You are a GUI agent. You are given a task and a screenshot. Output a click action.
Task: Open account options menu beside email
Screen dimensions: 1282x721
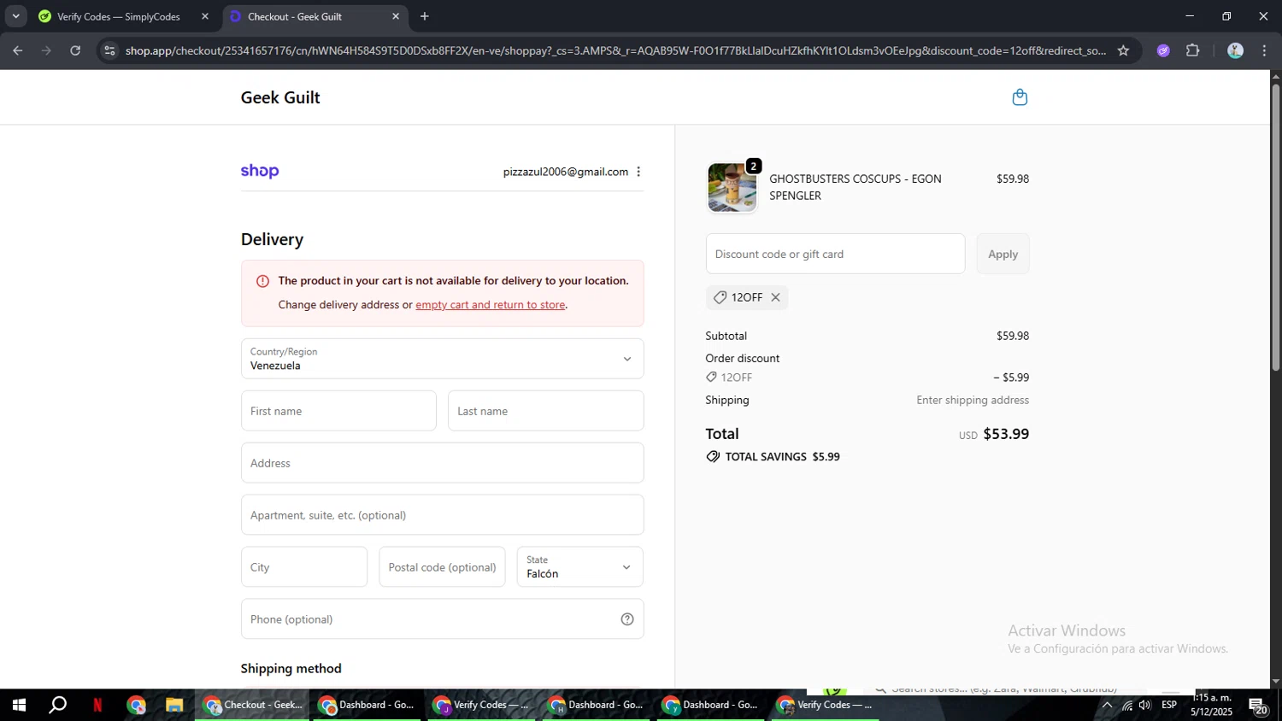click(x=638, y=172)
